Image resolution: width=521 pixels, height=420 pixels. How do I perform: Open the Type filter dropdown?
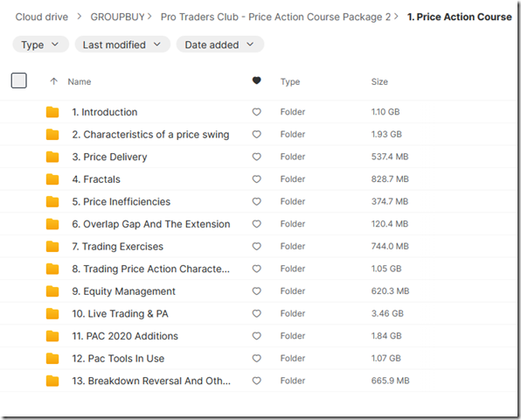pos(40,45)
